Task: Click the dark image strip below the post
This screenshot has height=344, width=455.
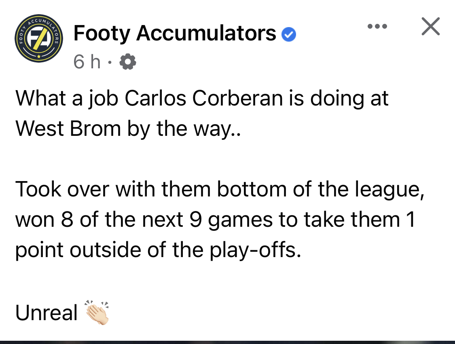Action: pyautogui.click(x=227, y=342)
